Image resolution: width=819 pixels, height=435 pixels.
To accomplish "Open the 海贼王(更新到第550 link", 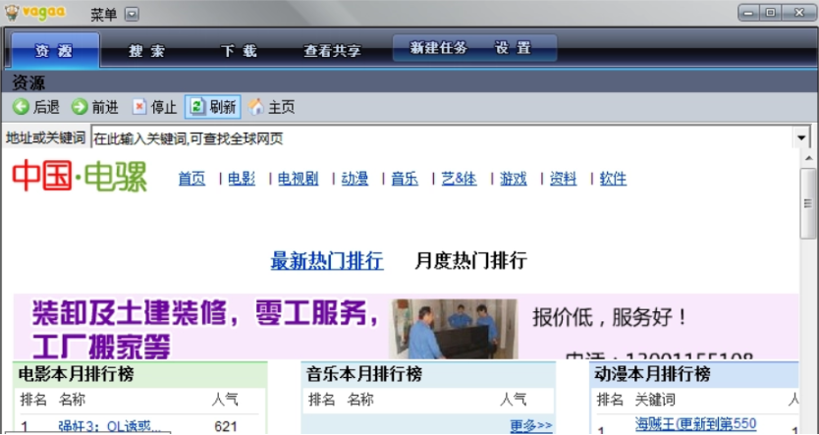I will (x=695, y=423).
